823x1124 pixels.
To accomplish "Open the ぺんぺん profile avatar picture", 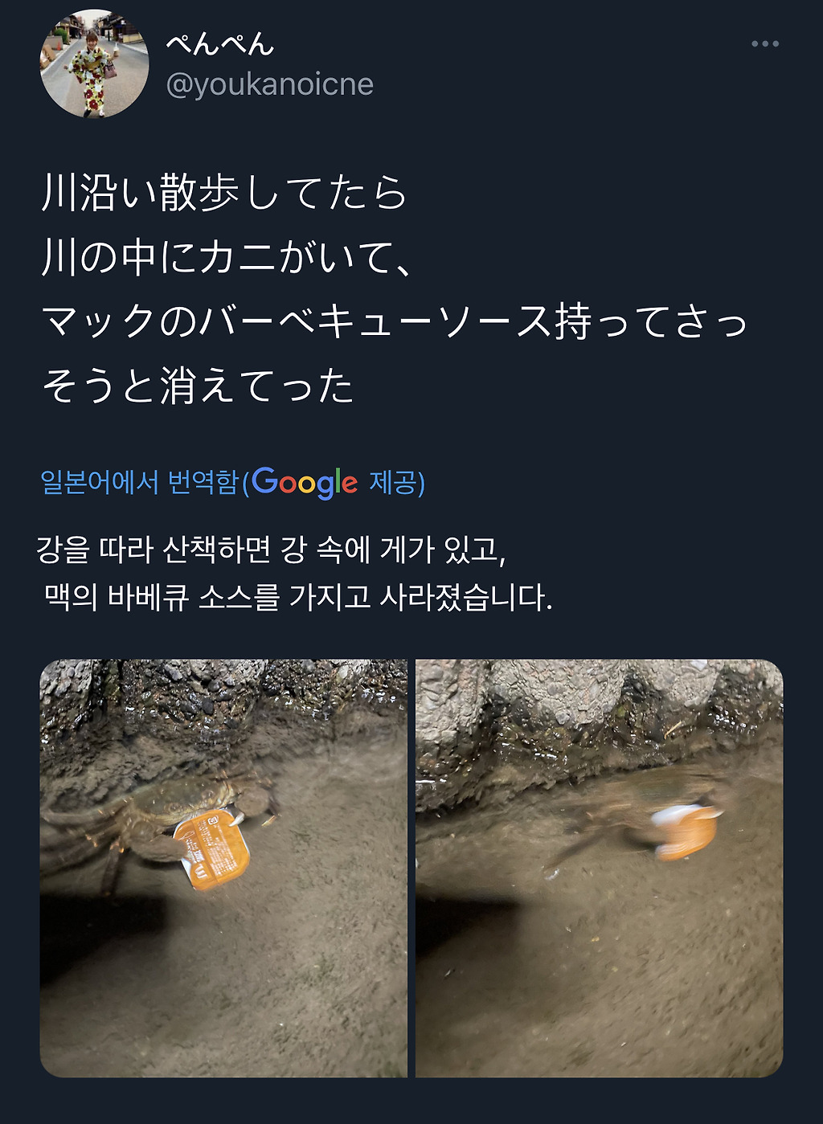I will pyautogui.click(x=95, y=63).
